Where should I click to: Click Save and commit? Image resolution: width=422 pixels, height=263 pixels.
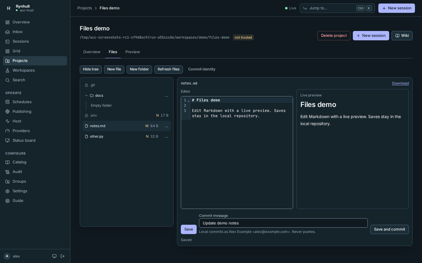click(x=389, y=229)
